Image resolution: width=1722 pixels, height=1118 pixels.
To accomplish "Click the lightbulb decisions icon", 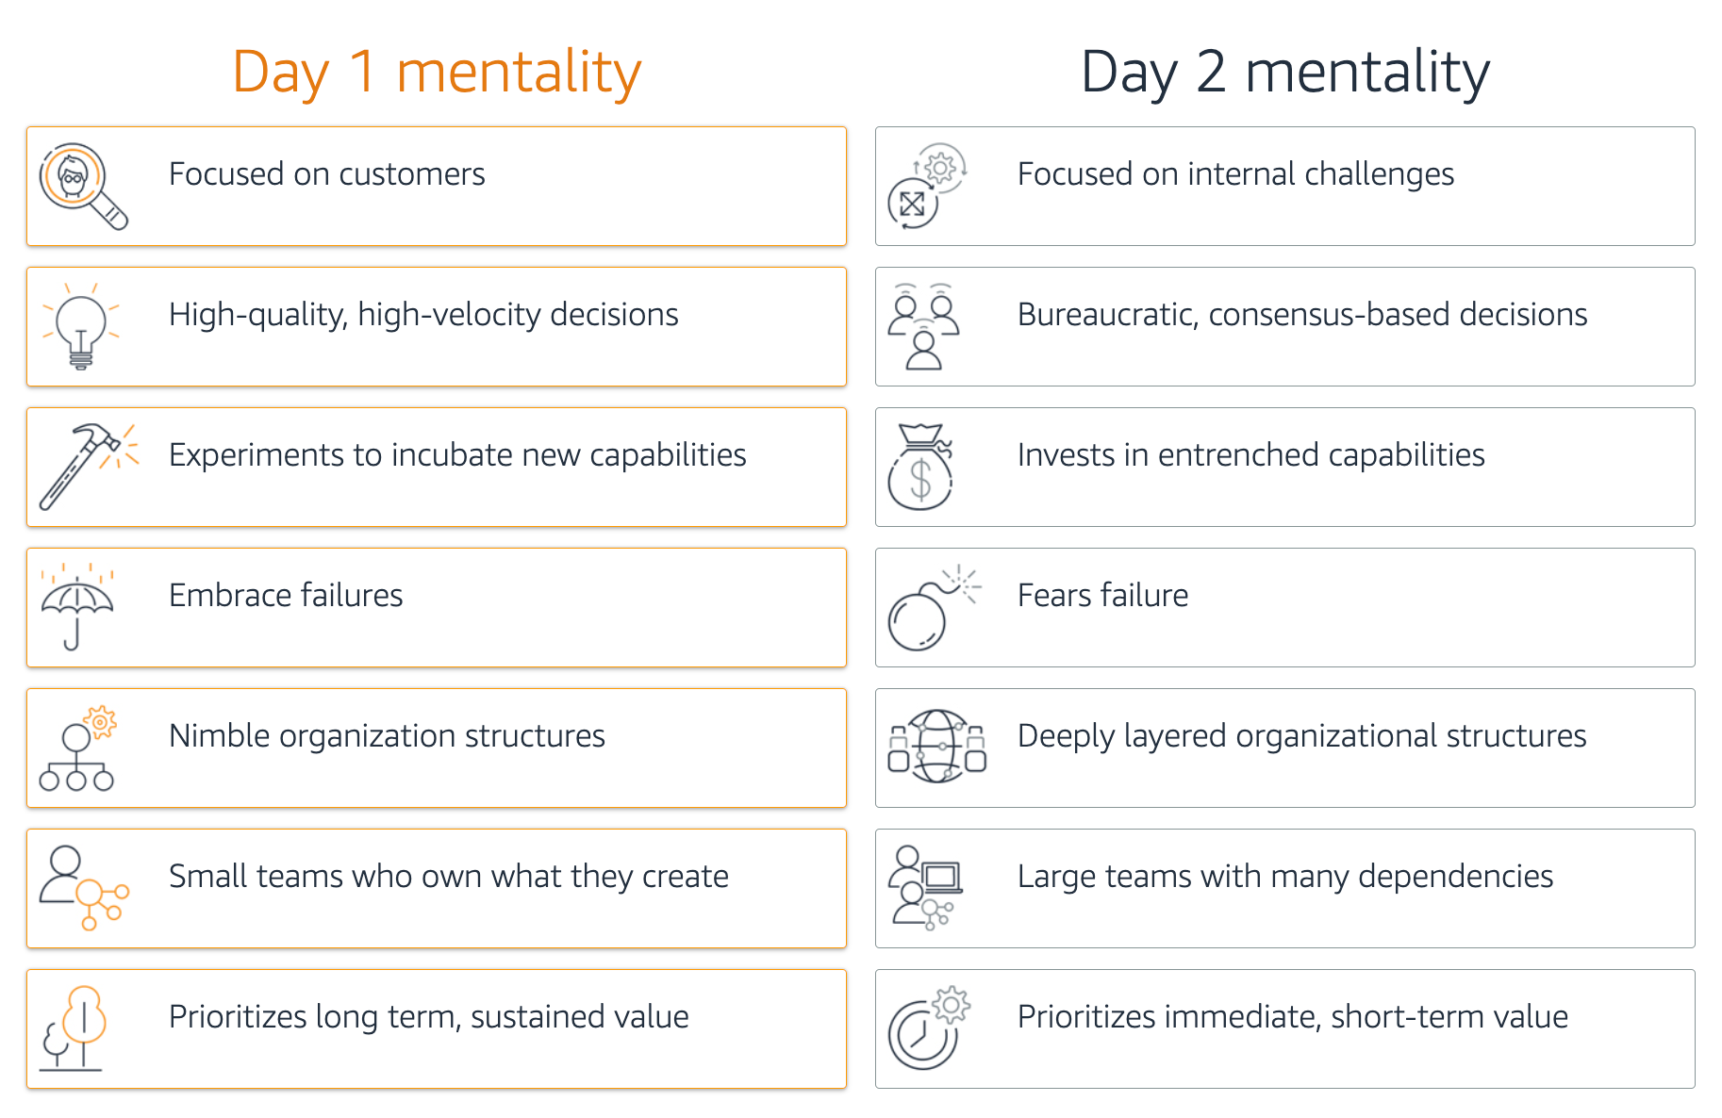I will (x=81, y=326).
